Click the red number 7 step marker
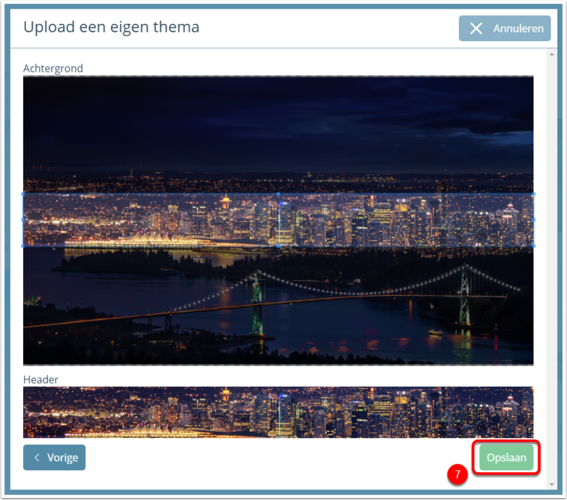Screen dimensions: 567x500 tap(458, 474)
